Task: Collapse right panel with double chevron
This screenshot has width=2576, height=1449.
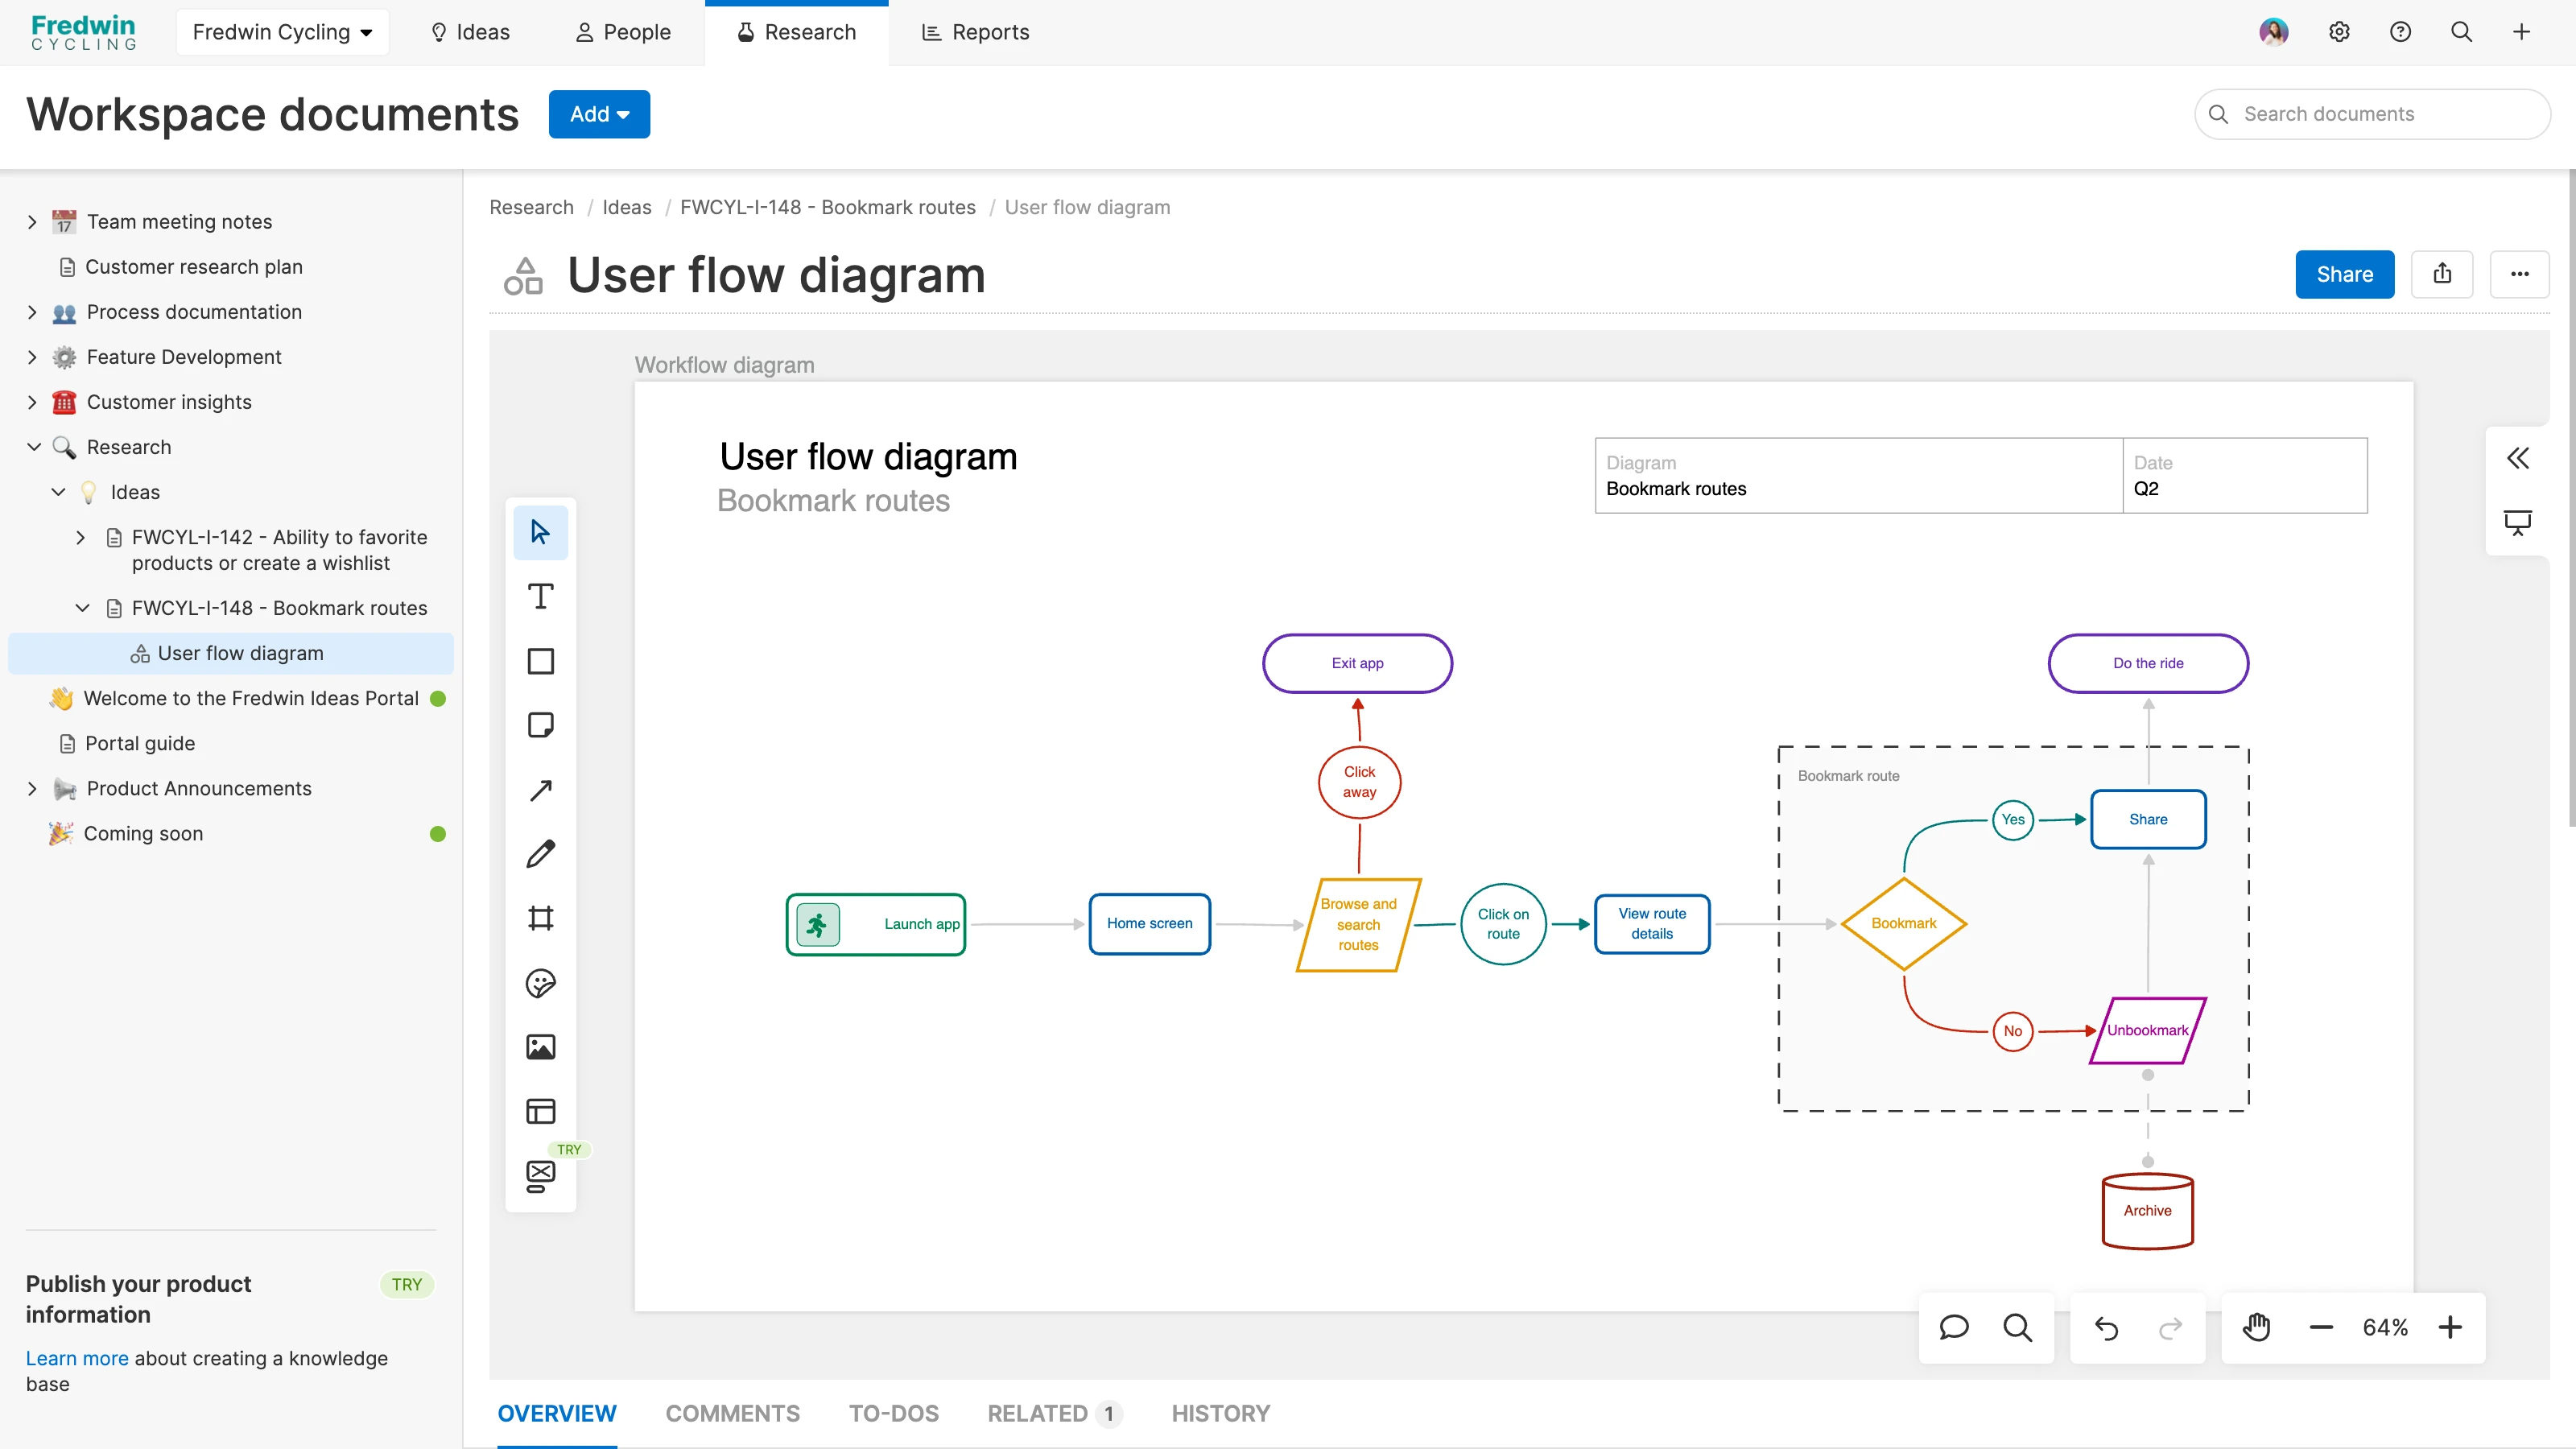Action: pyautogui.click(x=2517, y=458)
